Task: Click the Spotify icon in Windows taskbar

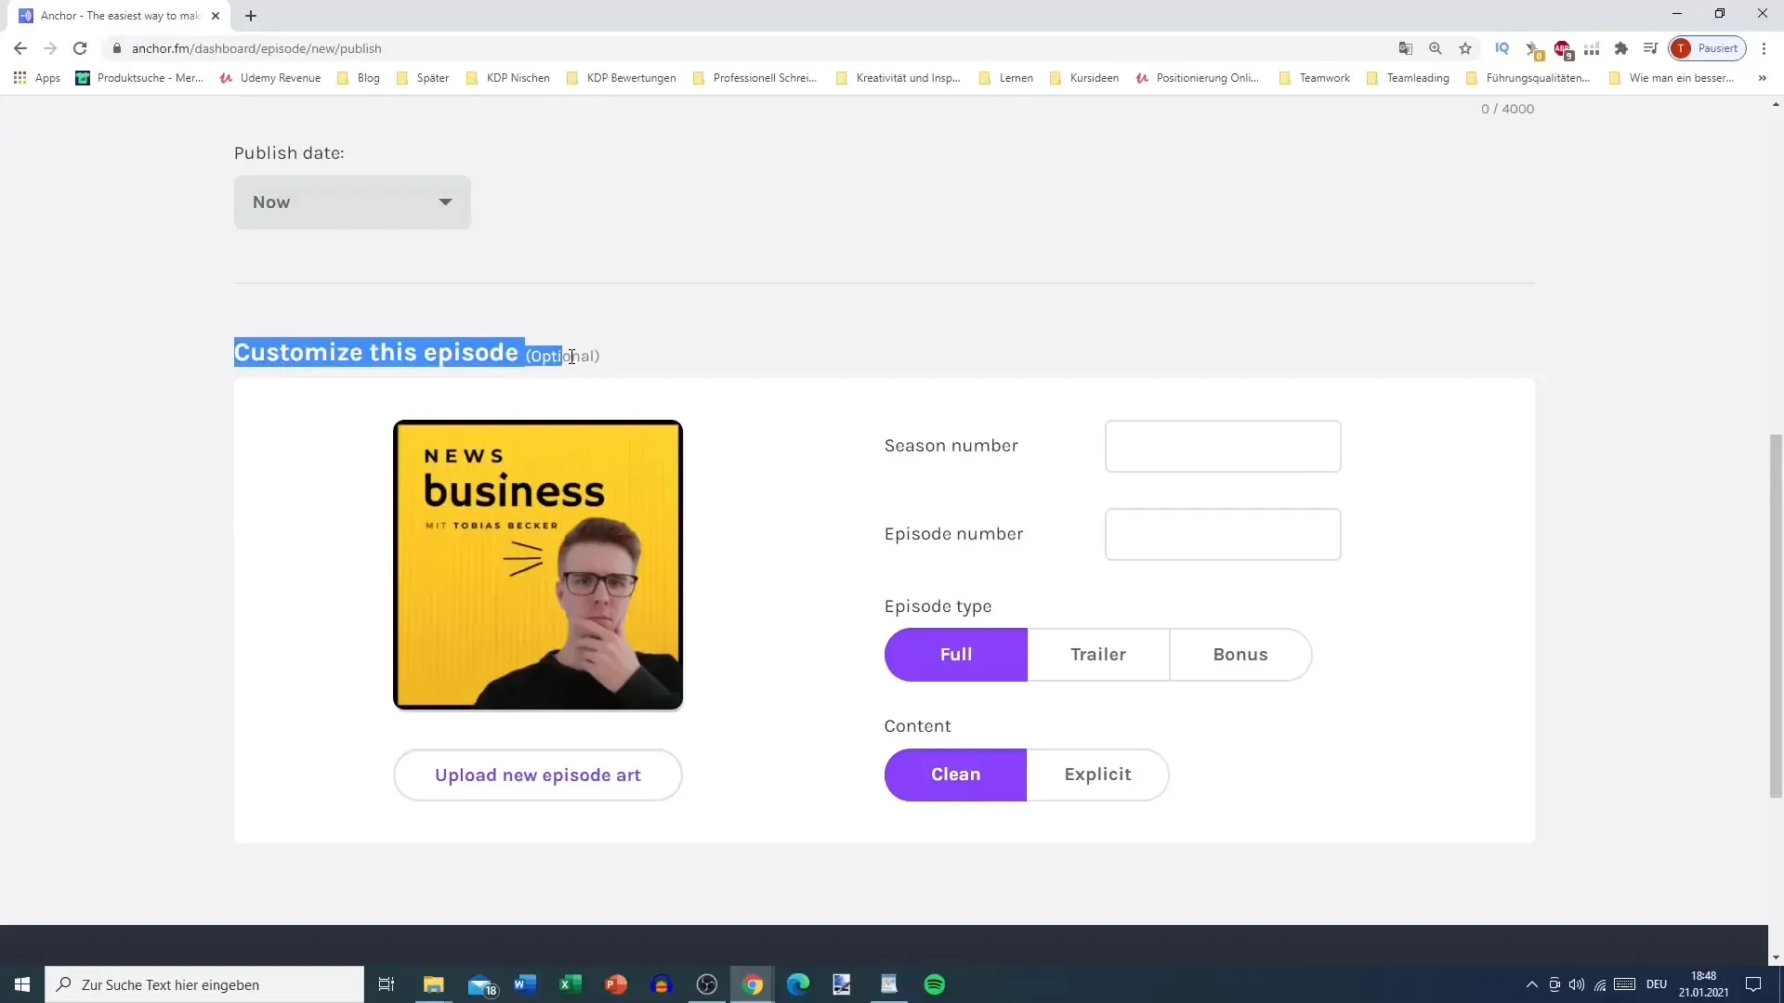Action: click(x=934, y=984)
